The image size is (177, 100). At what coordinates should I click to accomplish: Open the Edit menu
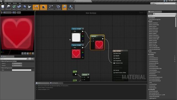click(6, 3)
